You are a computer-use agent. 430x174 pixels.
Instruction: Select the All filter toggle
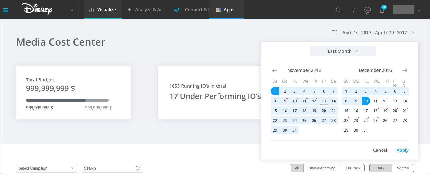click(x=297, y=168)
